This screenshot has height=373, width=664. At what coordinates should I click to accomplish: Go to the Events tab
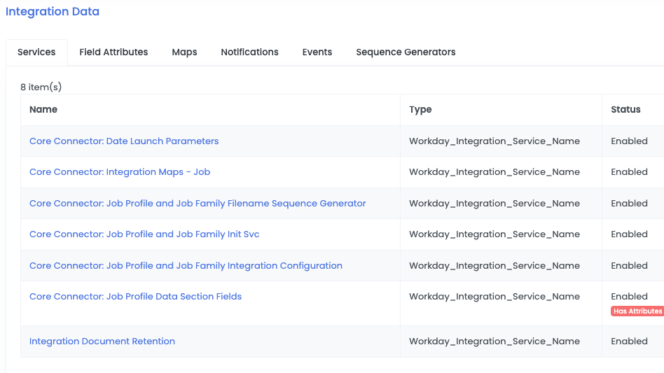317,52
